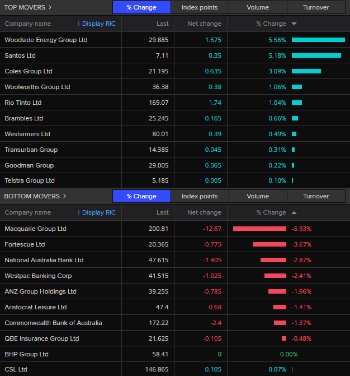Toggle Display RIC in Top Movers table
This screenshot has height=376, width=350.
click(x=98, y=24)
